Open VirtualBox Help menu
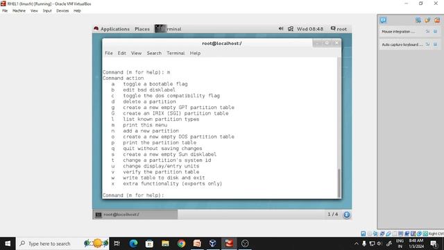The width and height of the screenshot is (444, 250). coord(77,11)
